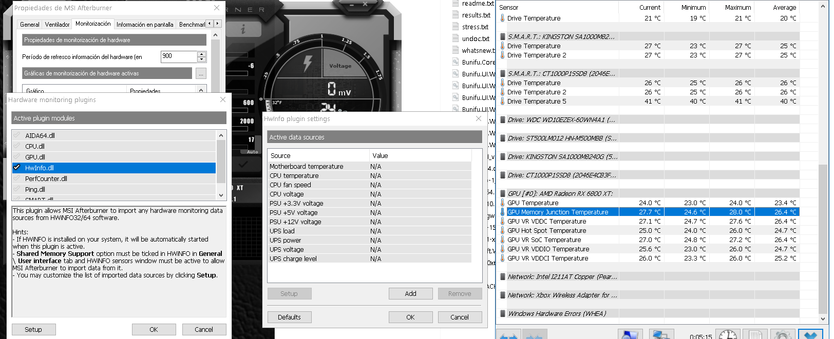Click the HWiNFO monitor search icon button
This screenshot has height=339, width=834.
[x=630, y=335]
